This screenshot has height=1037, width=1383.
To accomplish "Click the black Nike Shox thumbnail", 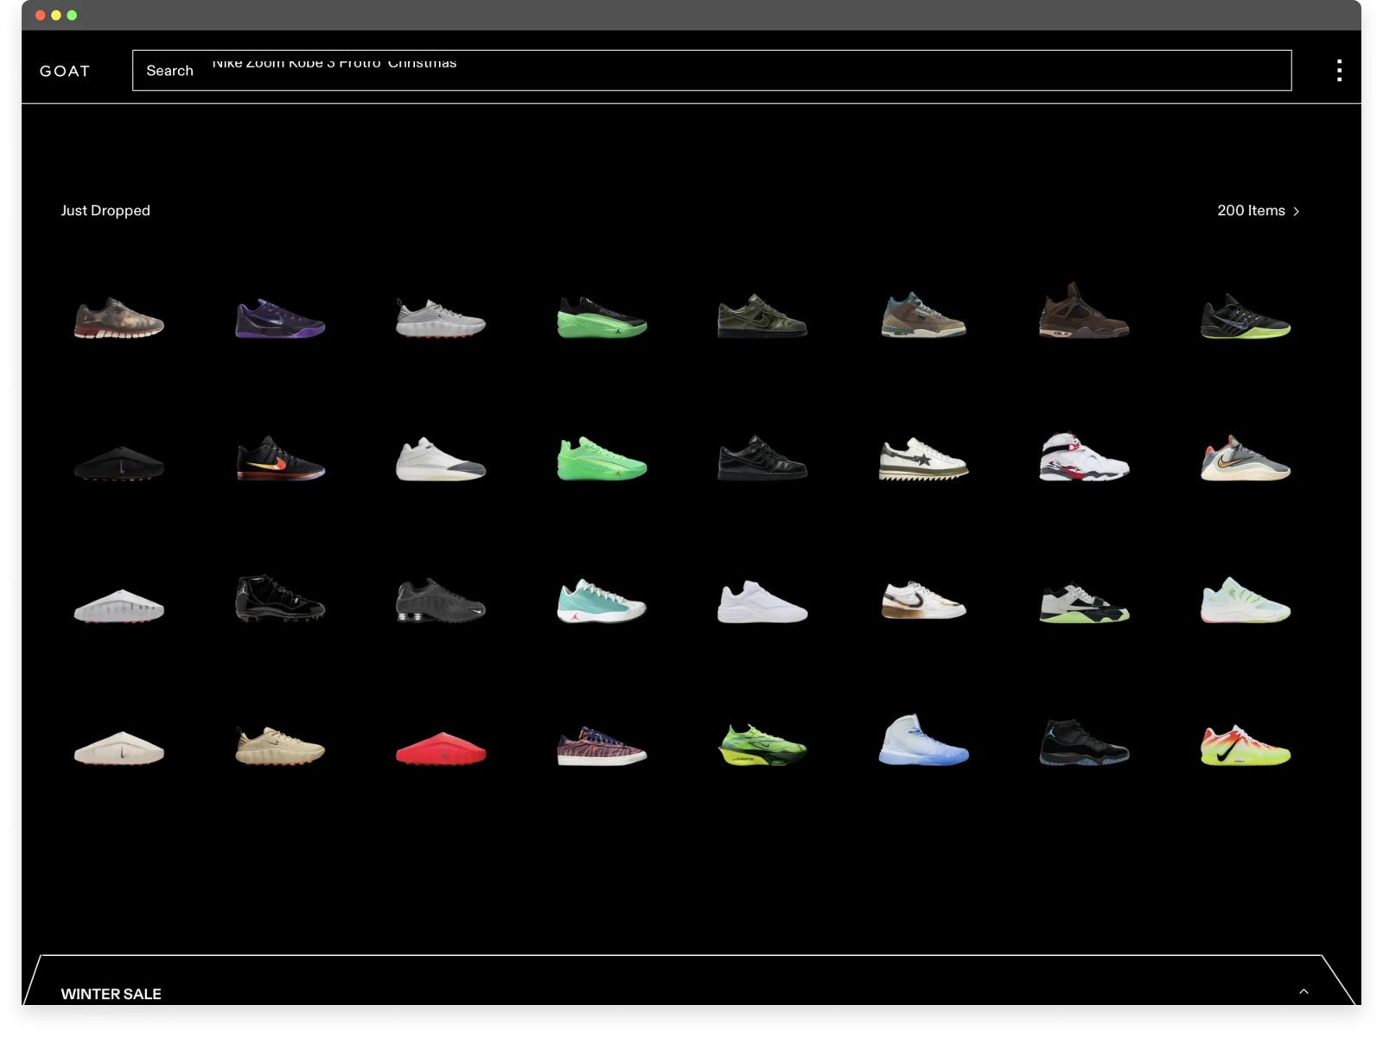I will point(441,603).
